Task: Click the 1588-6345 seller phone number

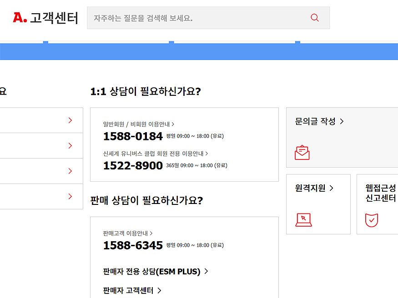Action: point(133,246)
